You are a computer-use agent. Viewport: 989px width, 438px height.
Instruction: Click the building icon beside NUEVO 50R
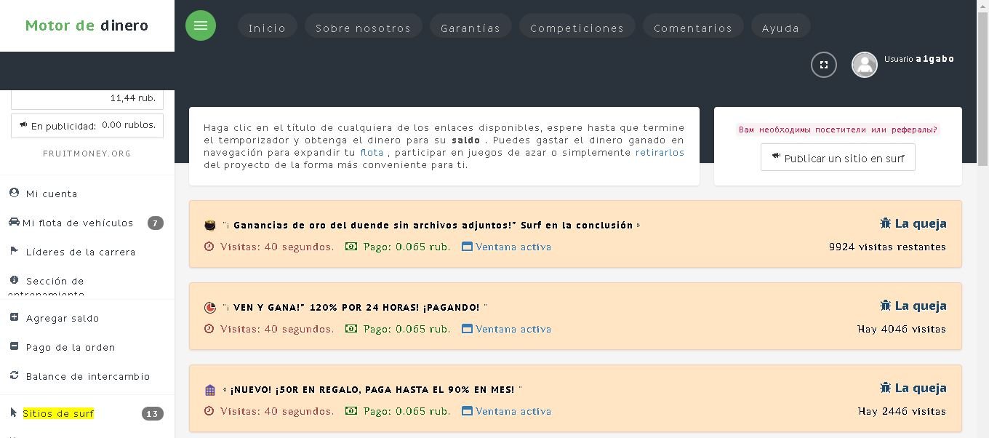tap(210, 390)
